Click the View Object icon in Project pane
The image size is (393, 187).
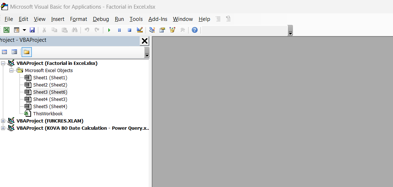[x=14, y=52]
